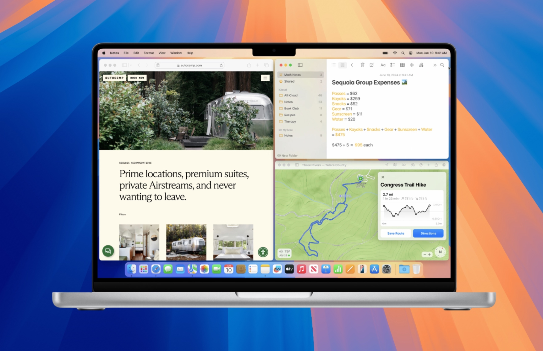The width and height of the screenshot is (543, 351).
Task: Open the Format menu
Action: (x=149, y=53)
